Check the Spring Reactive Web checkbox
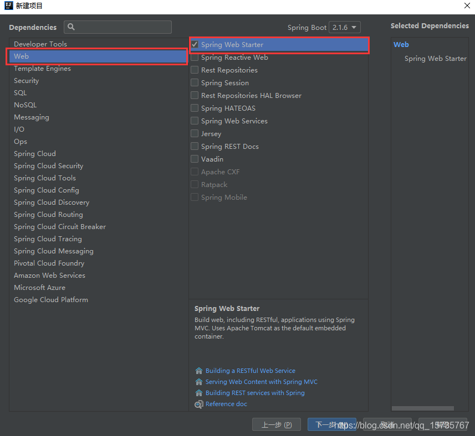This screenshot has width=475, height=436. click(195, 57)
